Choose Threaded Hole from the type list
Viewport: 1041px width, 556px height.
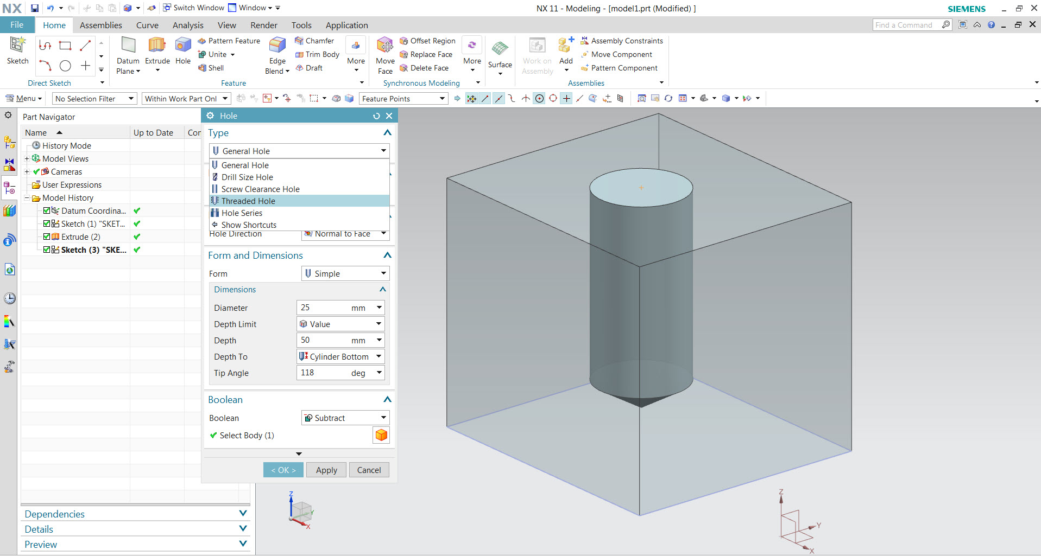point(248,201)
